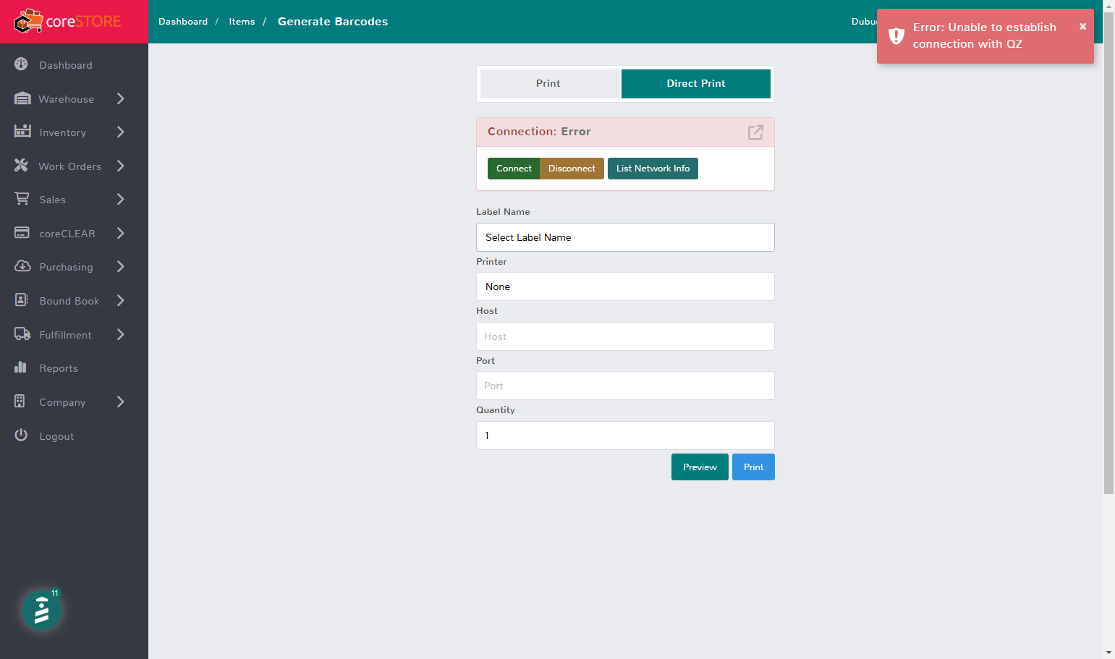Go to Dashboard breadcrumb link
Screen dimensions: 1115x659
[x=183, y=22]
